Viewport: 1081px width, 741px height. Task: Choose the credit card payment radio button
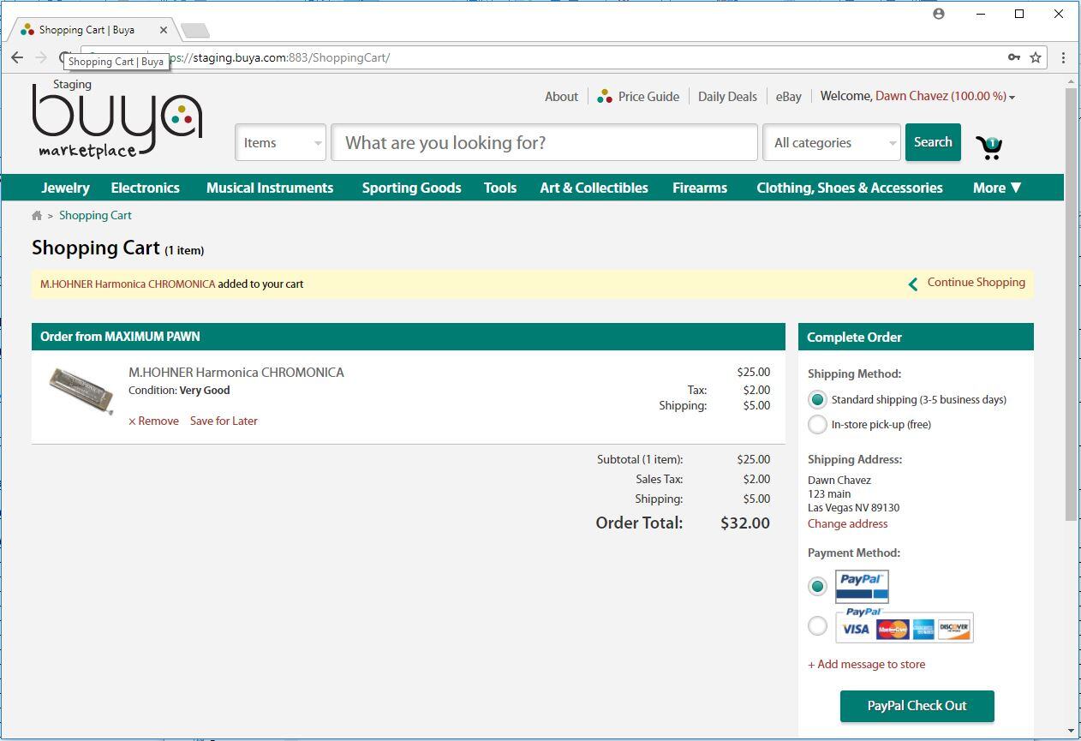(x=817, y=626)
